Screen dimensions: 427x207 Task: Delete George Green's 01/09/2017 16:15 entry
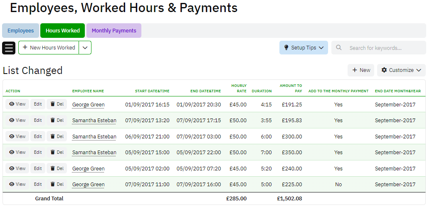[x=57, y=104]
